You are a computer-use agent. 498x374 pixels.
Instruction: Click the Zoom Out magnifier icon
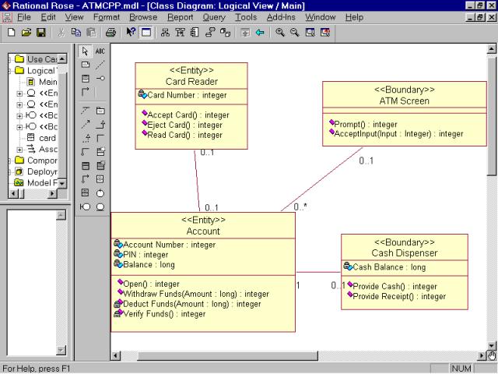[295, 33]
